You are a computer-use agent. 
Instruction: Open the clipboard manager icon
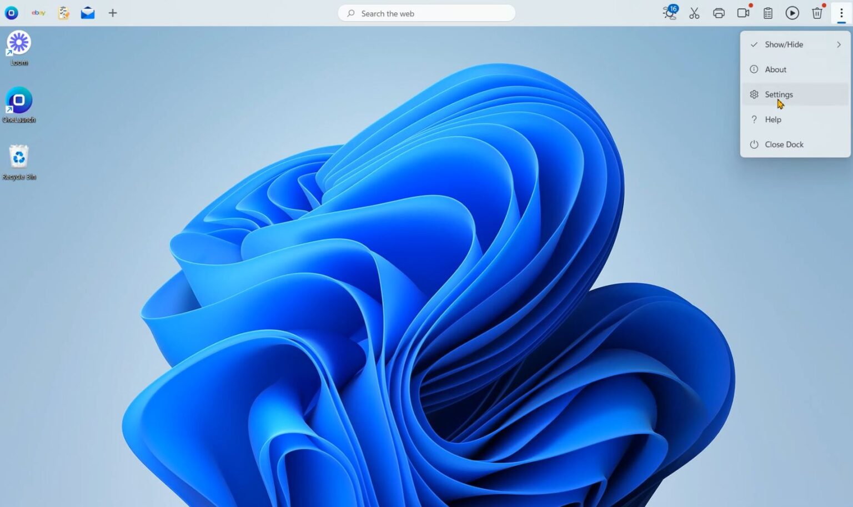coord(767,13)
